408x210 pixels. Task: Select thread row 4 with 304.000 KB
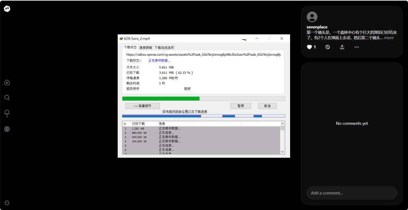pyautogui.click(x=201, y=141)
